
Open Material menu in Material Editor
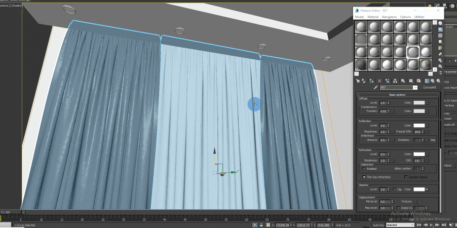373,17
